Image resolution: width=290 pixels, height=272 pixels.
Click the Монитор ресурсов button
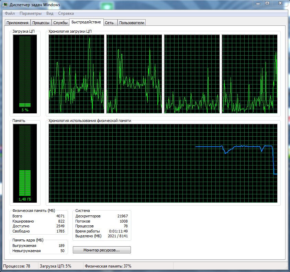click(102, 250)
